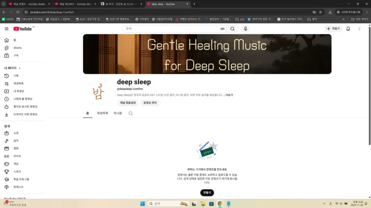The image size is (371, 208).
Task: Search within the channel using magnifier icon
Action: (130, 114)
